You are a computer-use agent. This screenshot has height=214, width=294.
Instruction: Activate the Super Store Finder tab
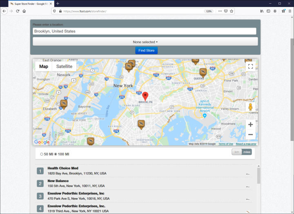(31, 4)
